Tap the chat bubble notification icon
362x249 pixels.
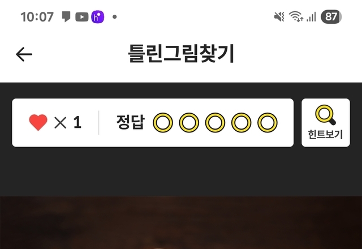click(66, 17)
